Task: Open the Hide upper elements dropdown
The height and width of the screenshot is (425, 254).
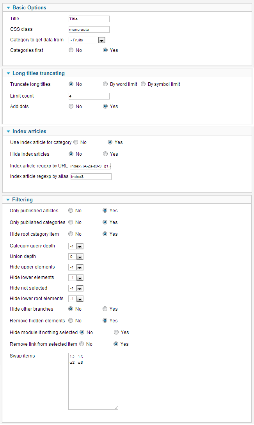Action: coord(76,267)
